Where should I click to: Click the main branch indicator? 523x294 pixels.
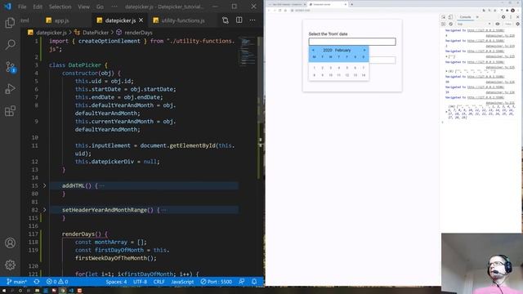(16, 282)
